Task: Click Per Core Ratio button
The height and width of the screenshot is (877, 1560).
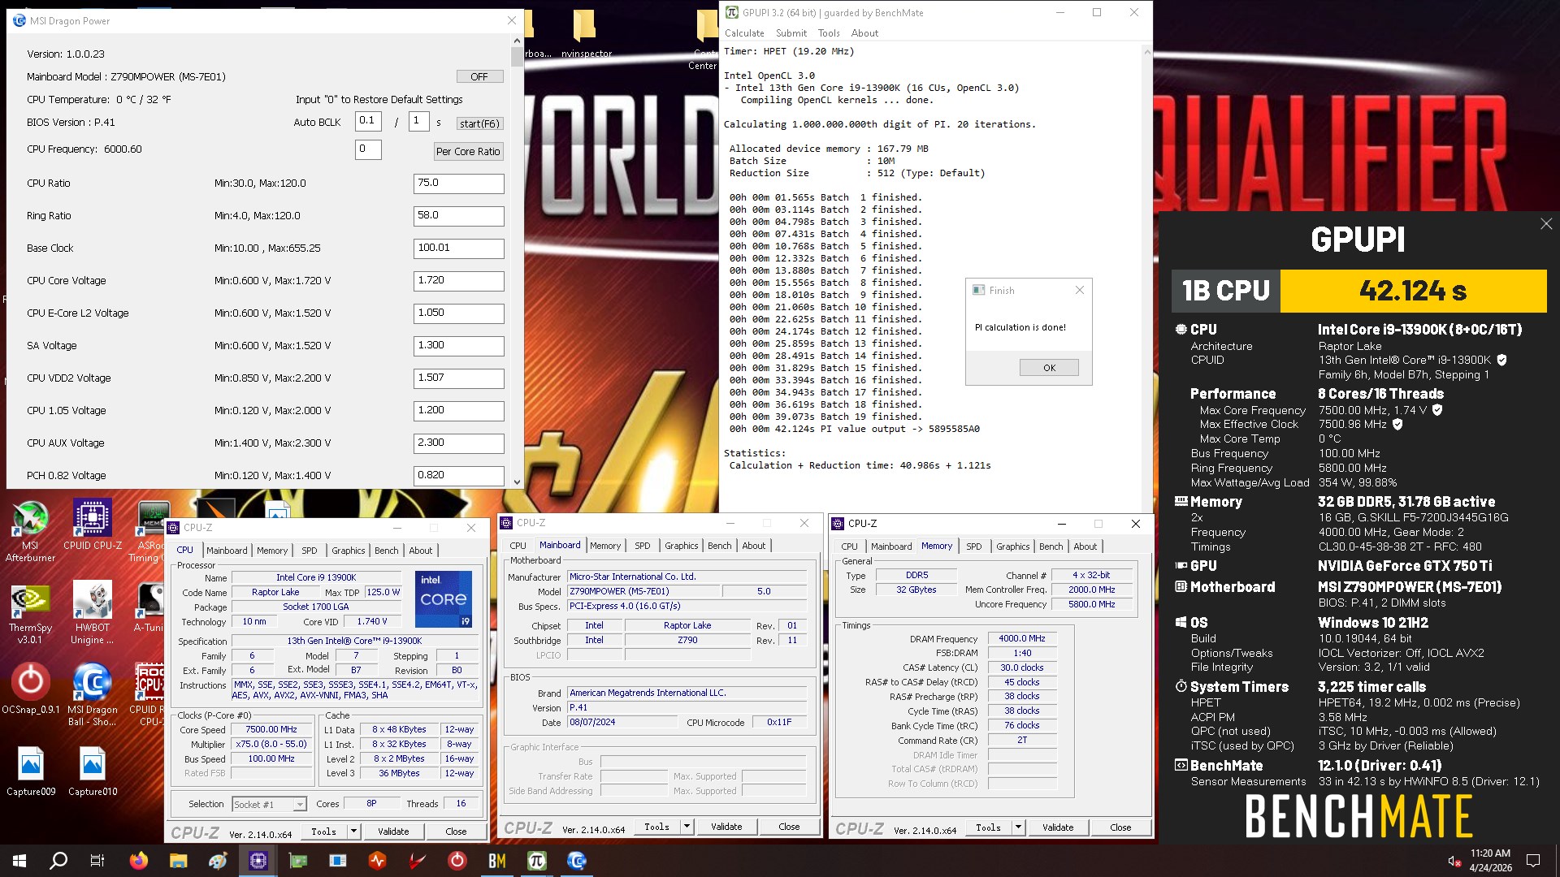Action: (x=468, y=152)
